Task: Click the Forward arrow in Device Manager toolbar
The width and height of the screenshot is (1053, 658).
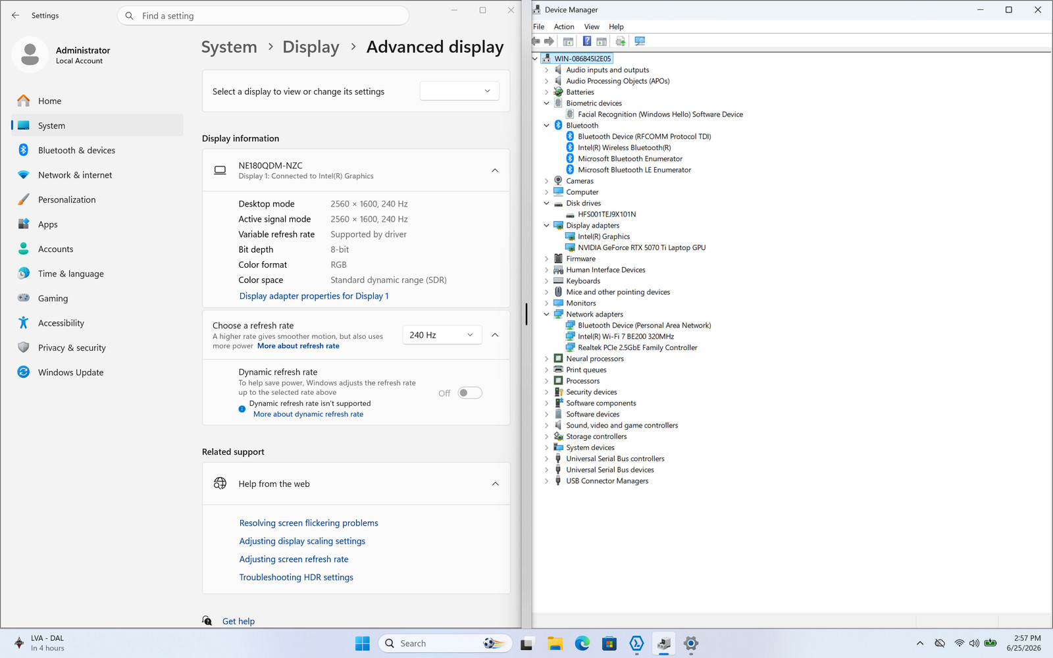Action: pyautogui.click(x=549, y=41)
